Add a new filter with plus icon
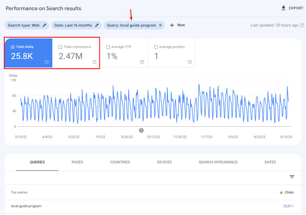The width and height of the screenshot is (306, 215). 172,25
